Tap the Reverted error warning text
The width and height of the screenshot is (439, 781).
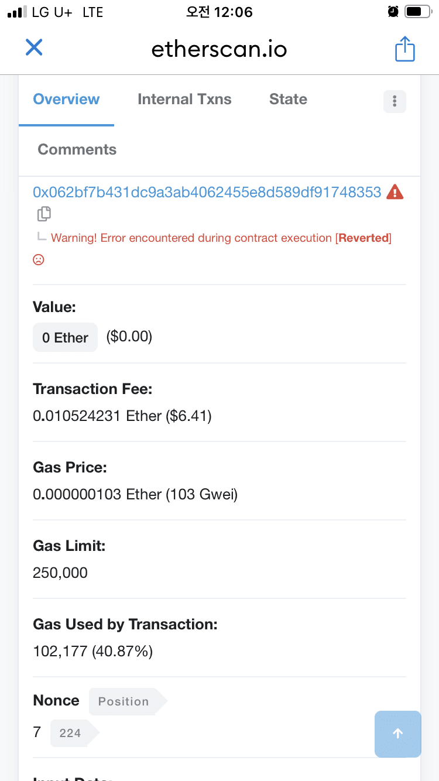221,238
